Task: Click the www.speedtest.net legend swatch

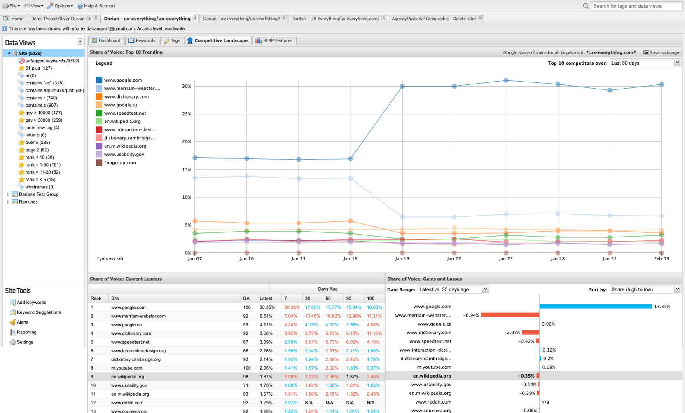Action: (x=99, y=113)
